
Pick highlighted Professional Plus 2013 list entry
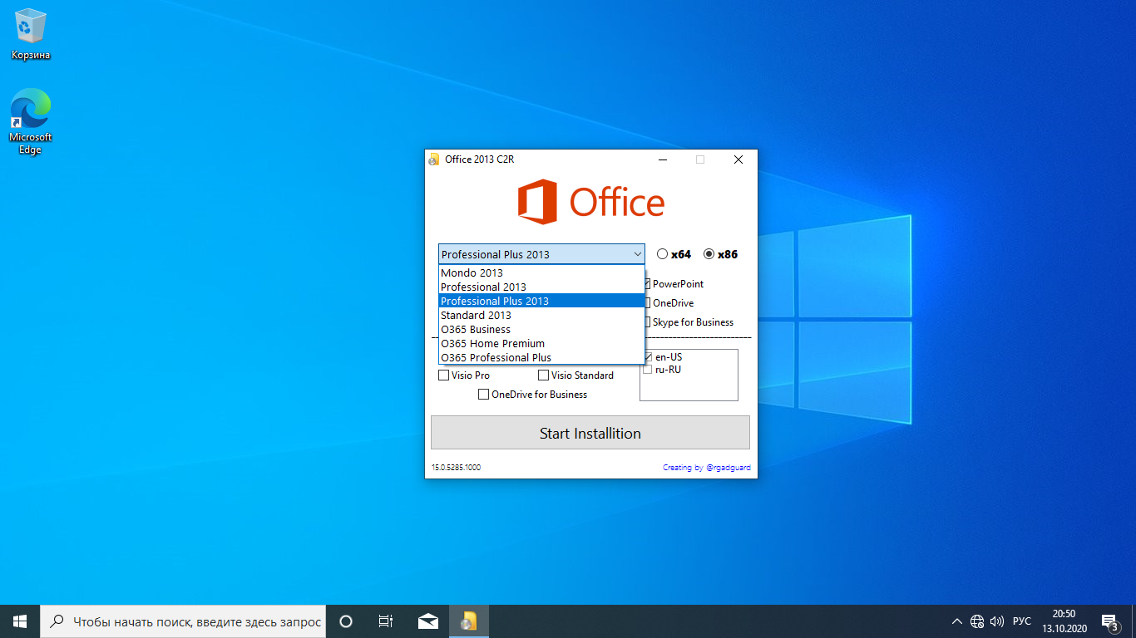[x=541, y=301]
